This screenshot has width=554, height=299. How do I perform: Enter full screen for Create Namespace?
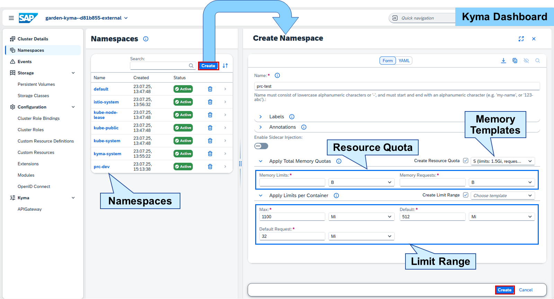[521, 39]
